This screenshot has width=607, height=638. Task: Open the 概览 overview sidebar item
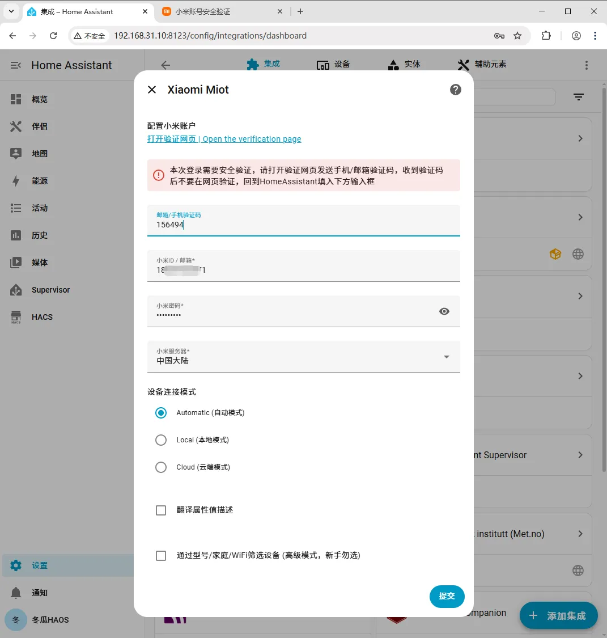pos(67,99)
